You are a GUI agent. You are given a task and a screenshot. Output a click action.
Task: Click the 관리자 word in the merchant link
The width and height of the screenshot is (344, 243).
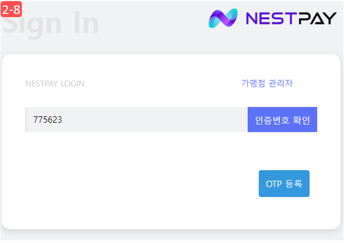click(x=281, y=83)
